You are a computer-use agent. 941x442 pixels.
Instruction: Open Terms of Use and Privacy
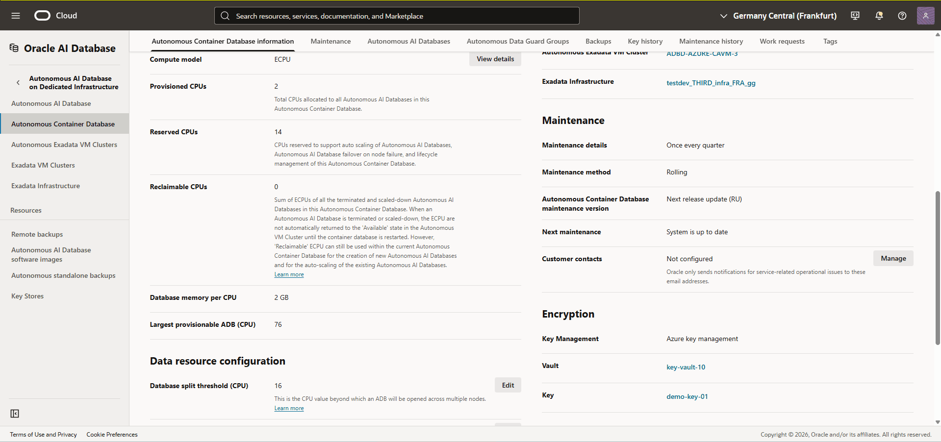click(x=43, y=435)
